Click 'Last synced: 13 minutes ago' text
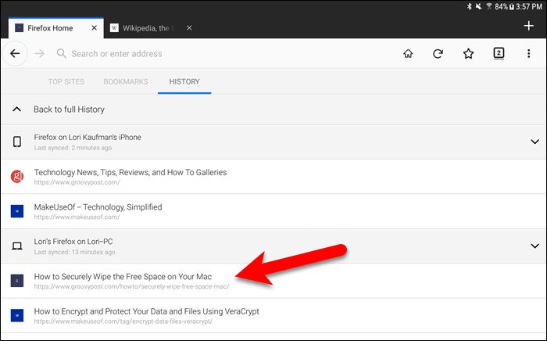 coord(75,252)
